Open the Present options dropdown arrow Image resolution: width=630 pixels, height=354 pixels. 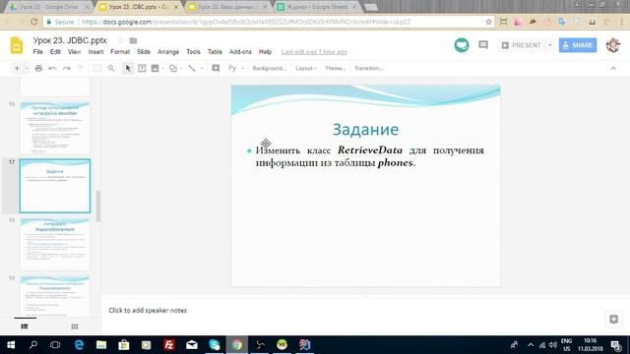click(x=550, y=45)
